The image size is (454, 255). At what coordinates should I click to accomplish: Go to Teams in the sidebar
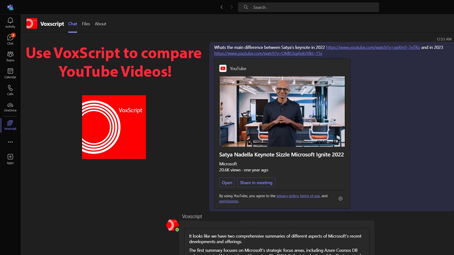pyautogui.click(x=10, y=56)
